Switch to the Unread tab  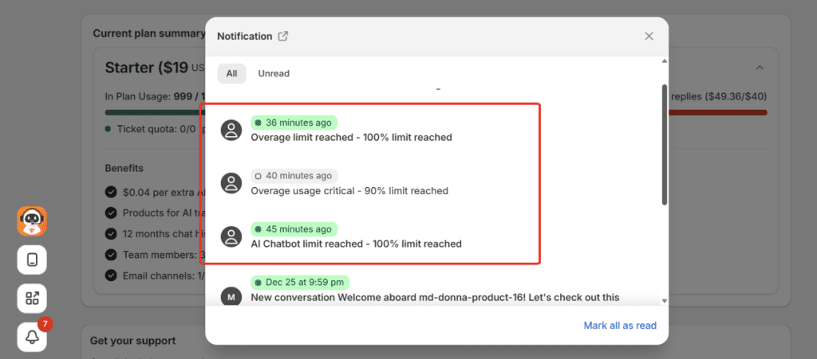(274, 73)
